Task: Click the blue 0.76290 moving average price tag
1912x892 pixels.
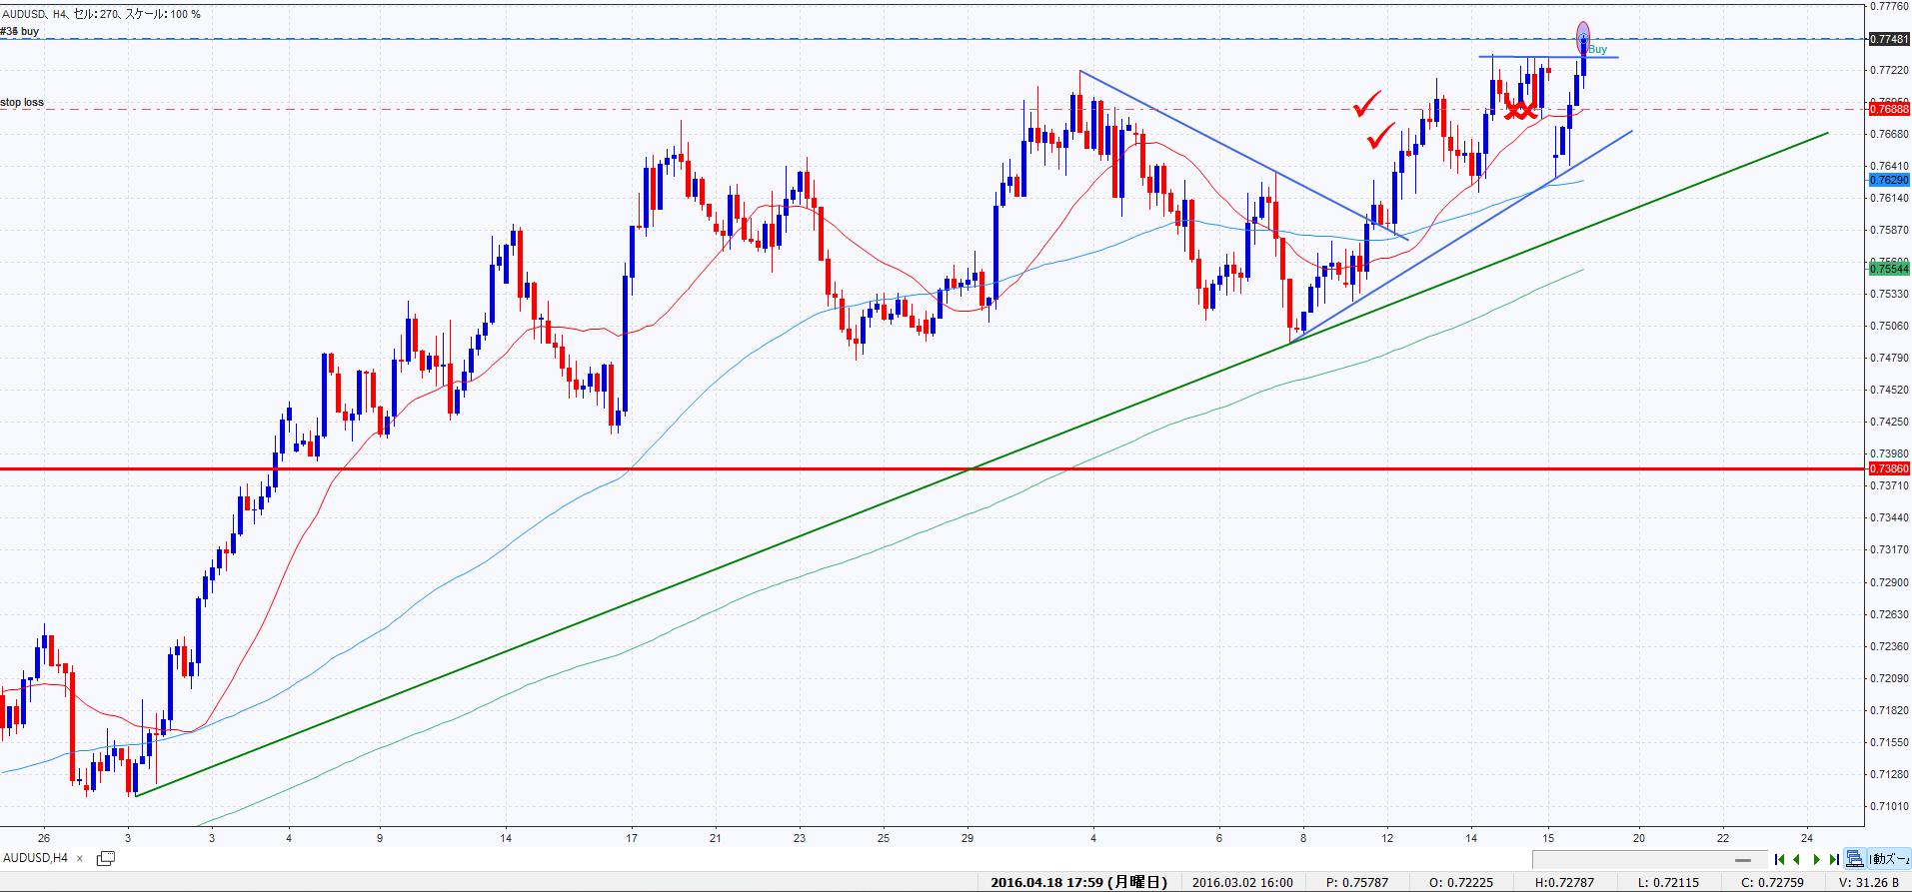Action: pos(1888,180)
